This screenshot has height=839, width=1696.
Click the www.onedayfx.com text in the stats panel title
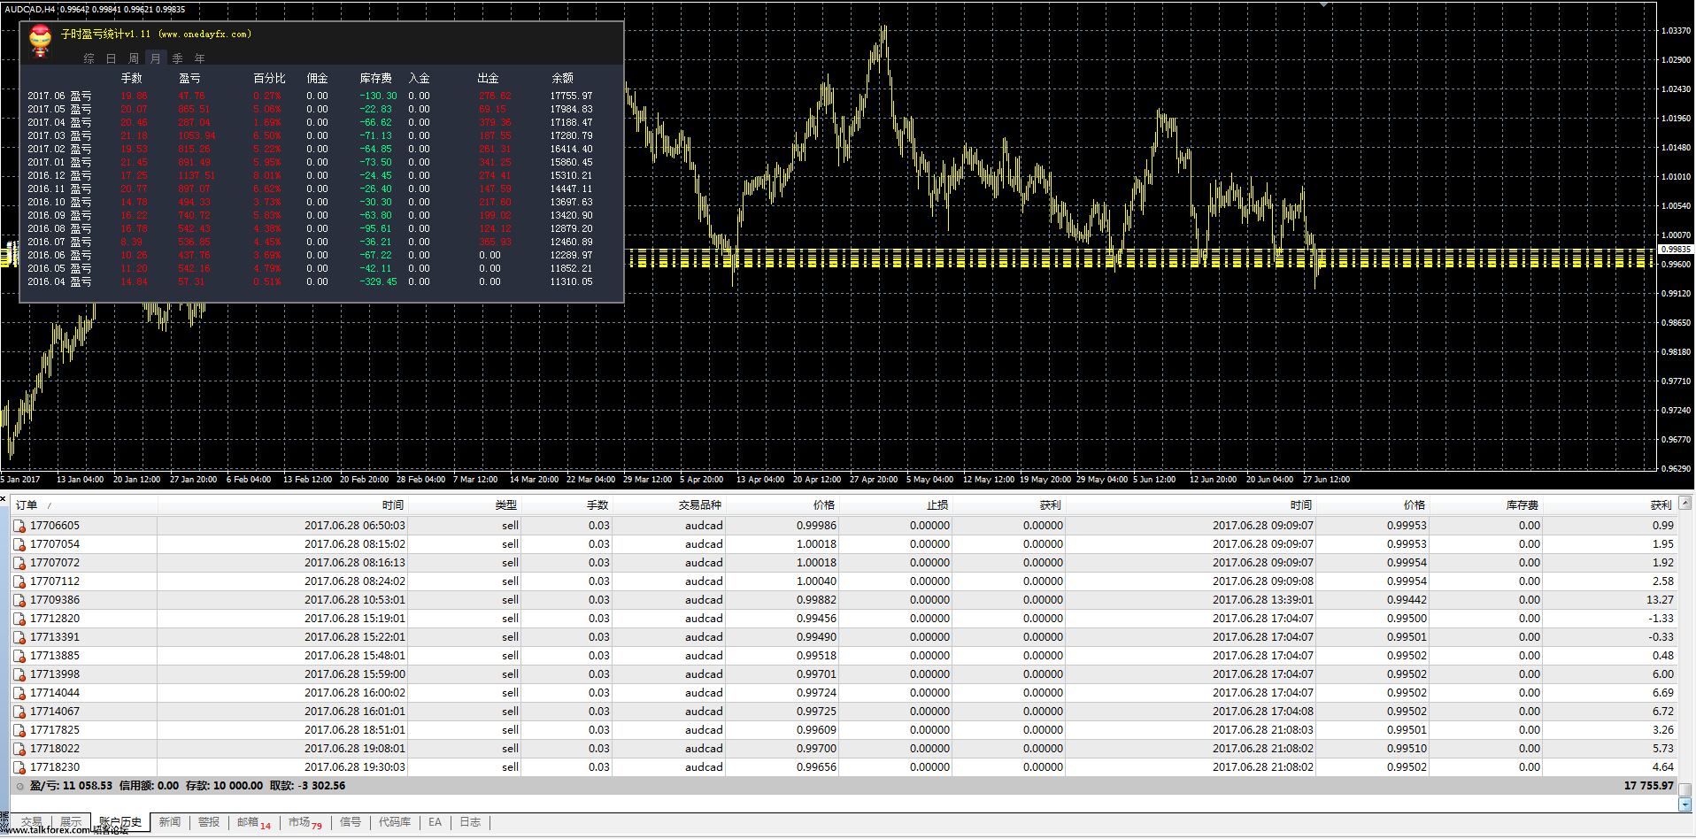coord(205,35)
